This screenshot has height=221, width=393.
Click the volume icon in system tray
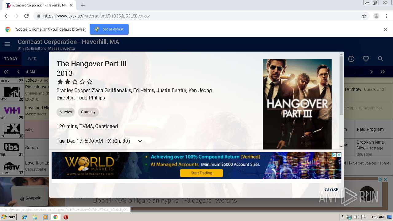click(356, 217)
